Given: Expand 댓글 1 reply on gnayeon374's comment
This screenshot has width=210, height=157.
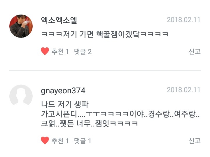Looking at the screenshot, I should click(x=83, y=141).
